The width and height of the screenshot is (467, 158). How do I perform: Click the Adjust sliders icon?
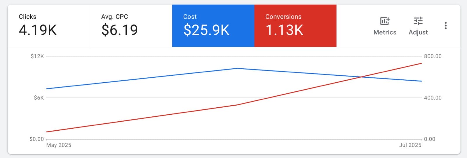point(418,21)
